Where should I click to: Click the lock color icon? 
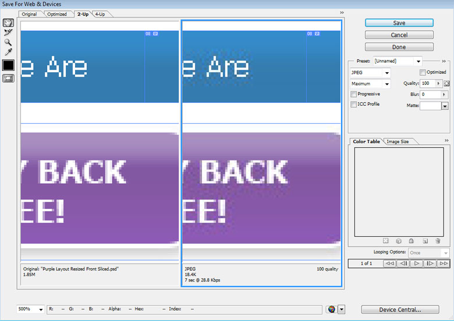tap(411, 241)
